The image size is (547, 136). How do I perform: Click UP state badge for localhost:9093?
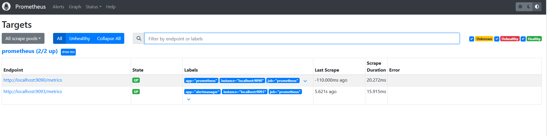[136, 92]
